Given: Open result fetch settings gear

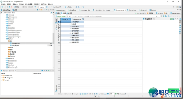Looking at the screenshot, I should pos(108,94).
